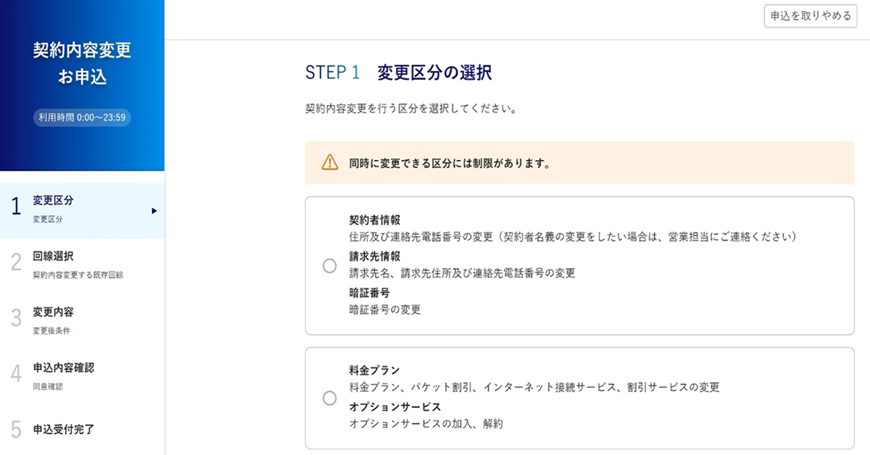Click the step number 5 icon
This screenshot has width=870, height=455.
(x=16, y=430)
